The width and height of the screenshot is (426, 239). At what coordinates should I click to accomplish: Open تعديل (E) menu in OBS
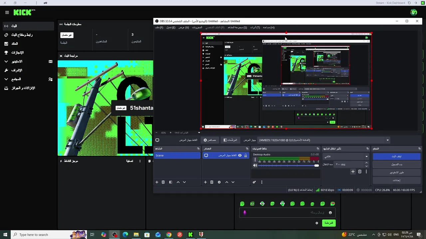point(171,28)
